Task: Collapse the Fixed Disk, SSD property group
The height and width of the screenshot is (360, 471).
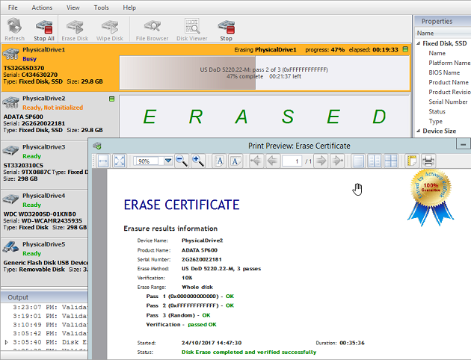Action: click(x=419, y=44)
